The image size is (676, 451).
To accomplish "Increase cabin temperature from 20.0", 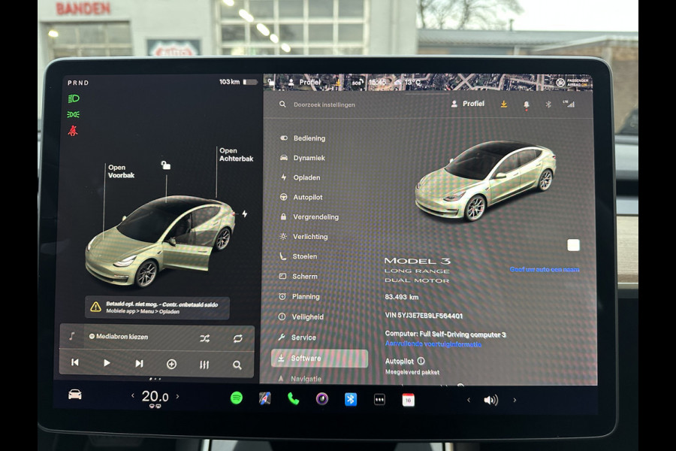I will coord(178,396).
